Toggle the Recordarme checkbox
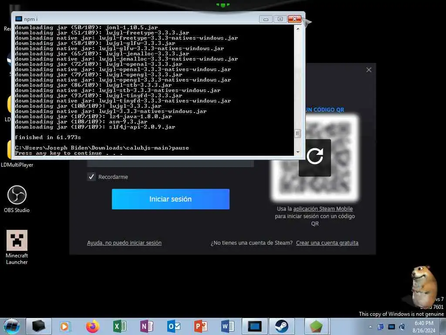Viewport: 446px width, 335px height. [x=91, y=177]
